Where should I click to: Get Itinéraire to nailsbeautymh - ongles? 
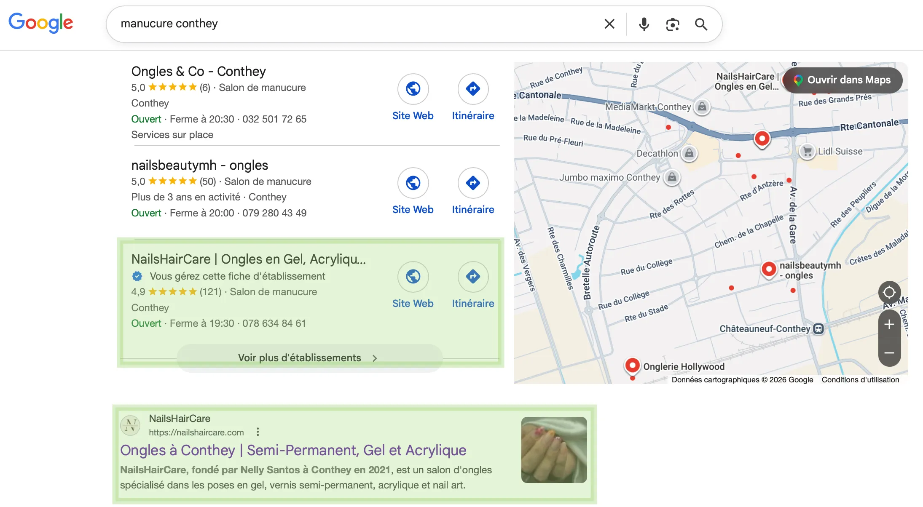[473, 183]
